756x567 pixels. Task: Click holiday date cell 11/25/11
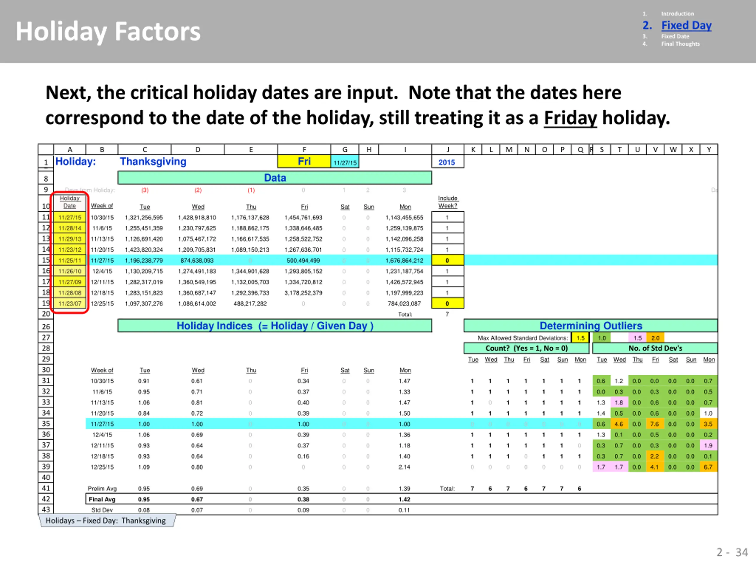click(70, 260)
